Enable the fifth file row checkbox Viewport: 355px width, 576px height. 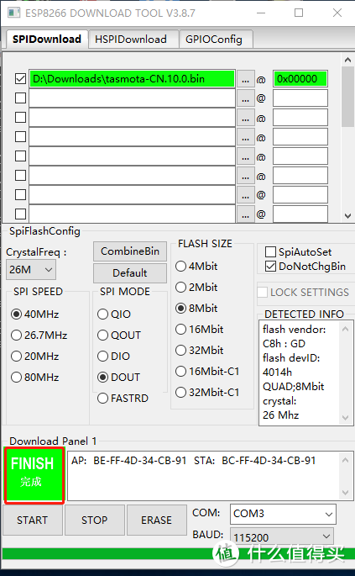(x=20, y=156)
